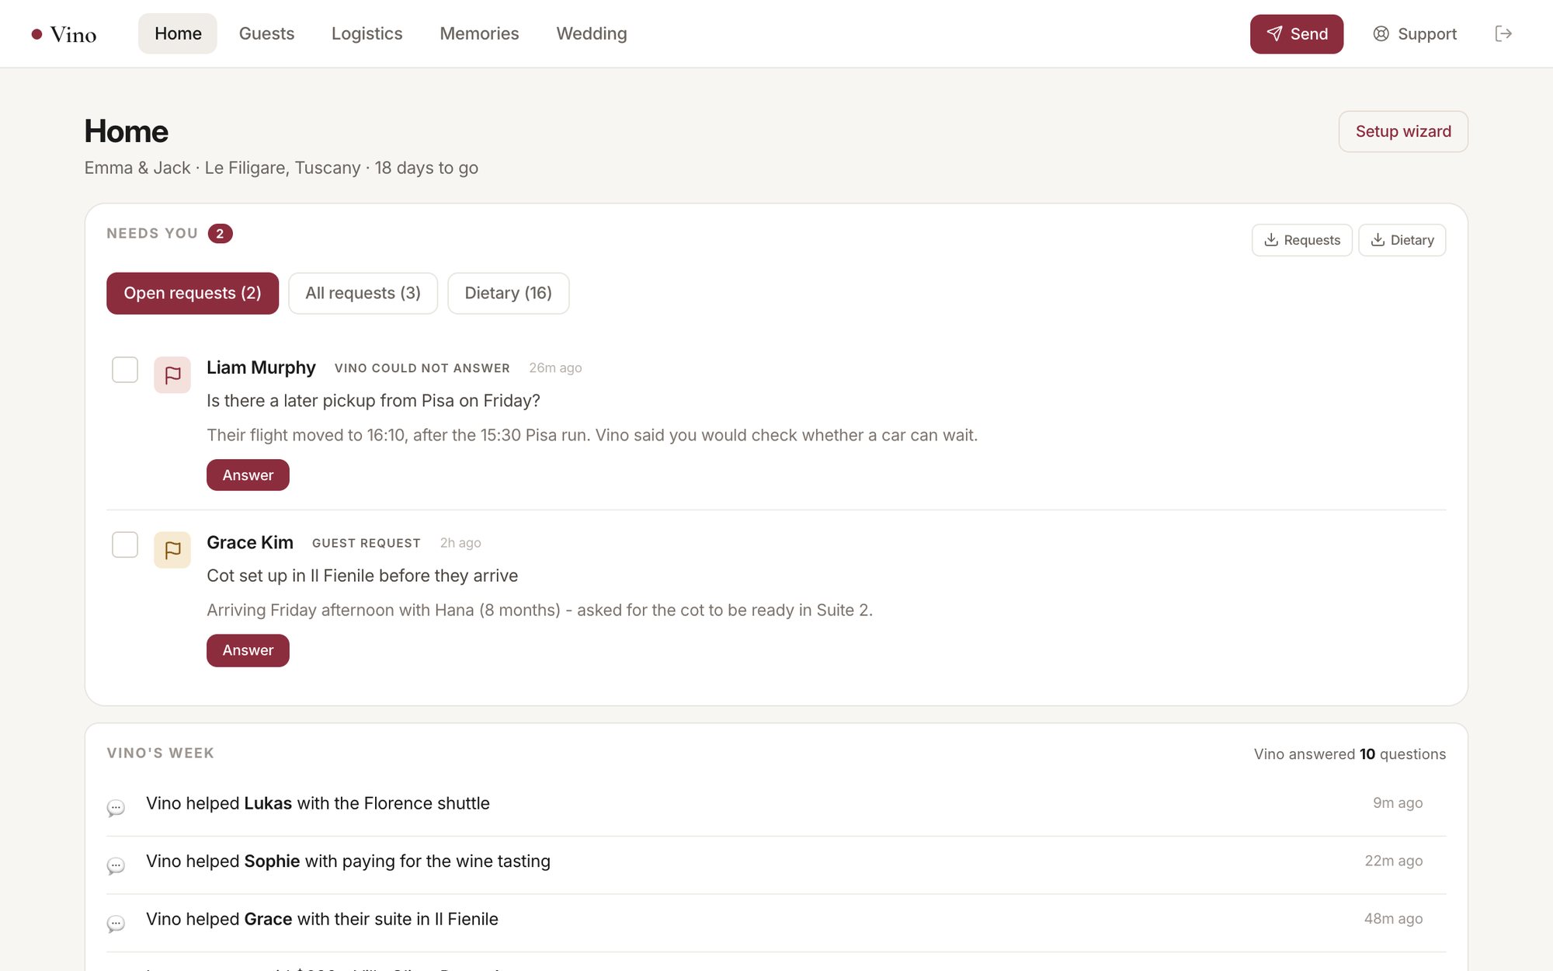Show All requests (3)
This screenshot has height=971, width=1553.
(363, 293)
